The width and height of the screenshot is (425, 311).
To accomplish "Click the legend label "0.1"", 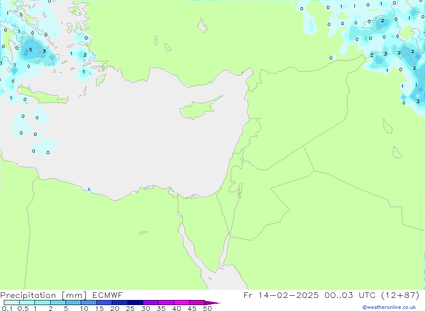I will [7, 308].
